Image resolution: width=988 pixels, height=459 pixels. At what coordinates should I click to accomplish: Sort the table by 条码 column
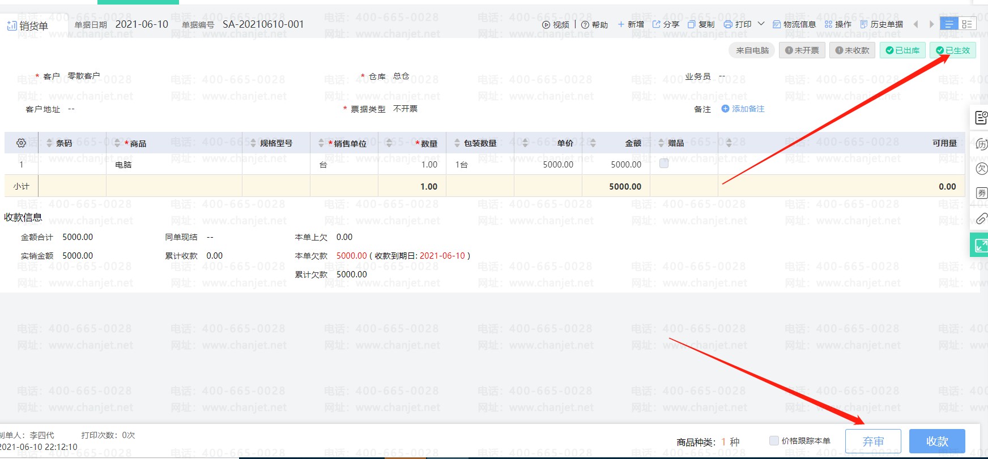49,143
